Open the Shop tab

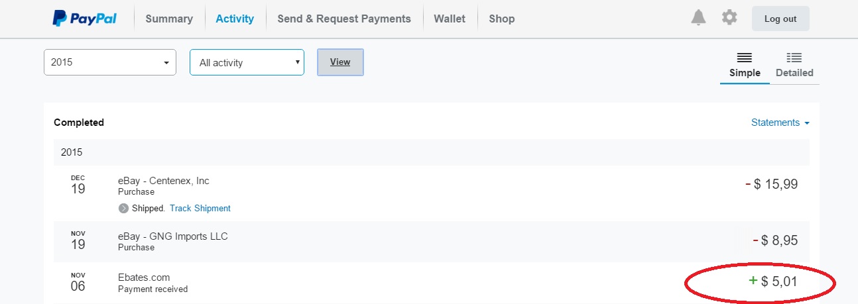(x=501, y=19)
